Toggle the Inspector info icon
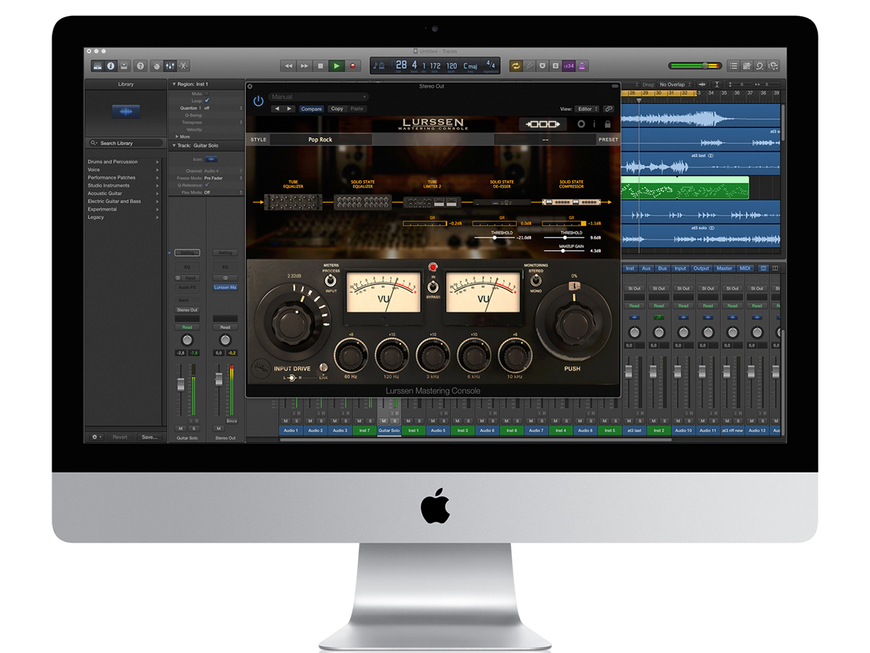 pos(110,65)
